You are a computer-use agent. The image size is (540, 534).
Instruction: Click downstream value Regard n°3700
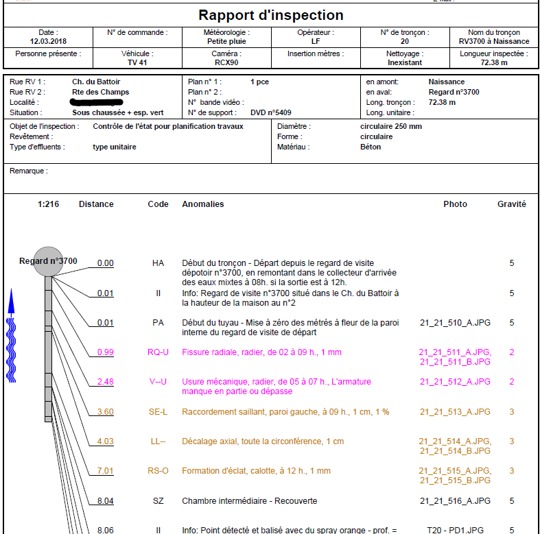pyautogui.click(x=454, y=93)
